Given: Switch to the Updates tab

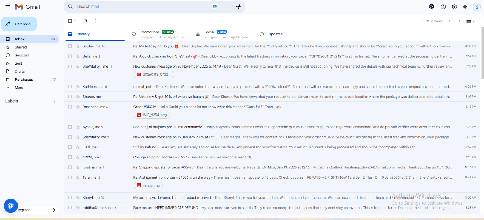Looking at the screenshot, I should (275, 34).
